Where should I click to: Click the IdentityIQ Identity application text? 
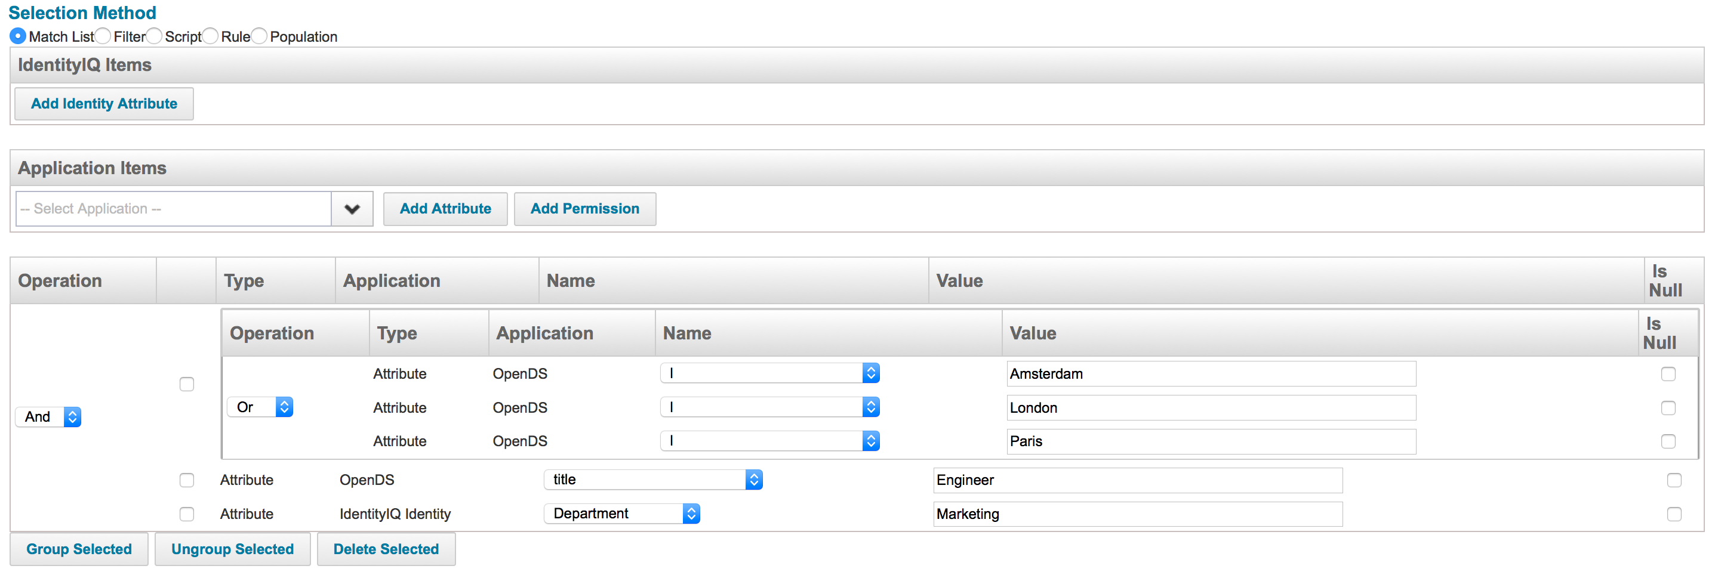[x=395, y=514]
